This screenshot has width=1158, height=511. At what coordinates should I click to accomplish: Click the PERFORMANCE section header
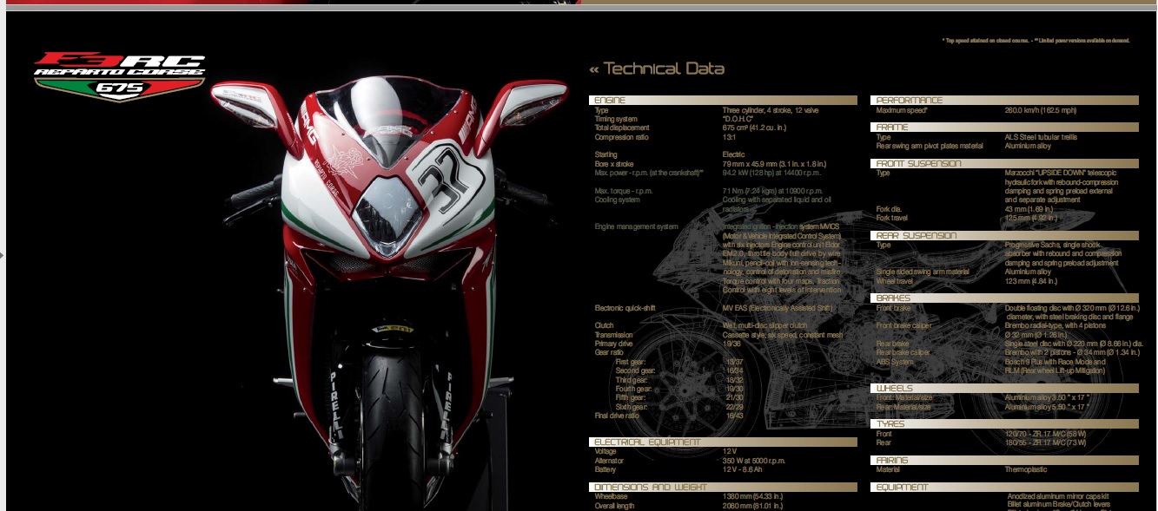click(x=1004, y=101)
